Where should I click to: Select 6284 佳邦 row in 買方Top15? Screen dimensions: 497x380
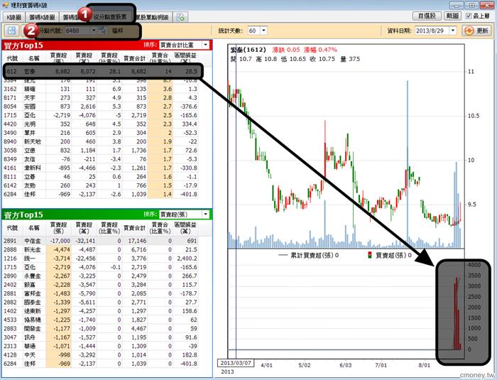point(101,195)
